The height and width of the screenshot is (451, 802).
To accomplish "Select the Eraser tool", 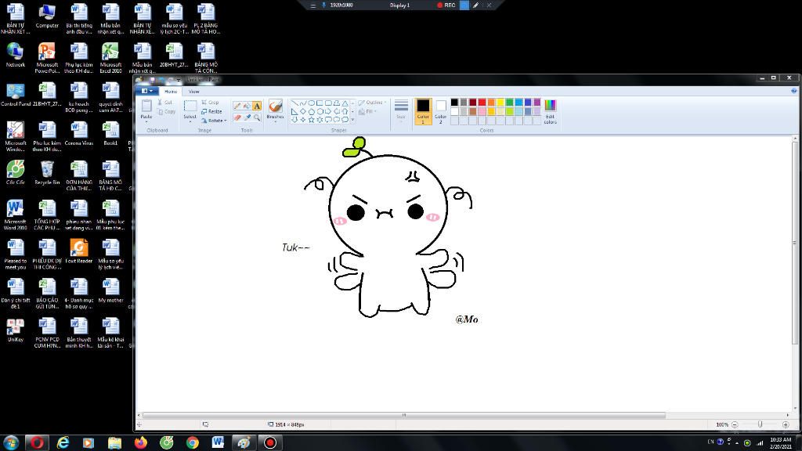I will coord(237,117).
